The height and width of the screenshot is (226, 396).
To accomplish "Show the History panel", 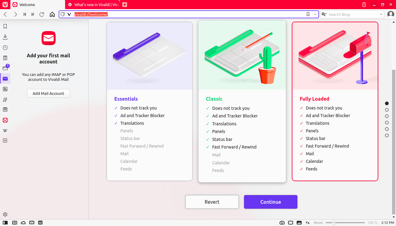I will [5, 48].
